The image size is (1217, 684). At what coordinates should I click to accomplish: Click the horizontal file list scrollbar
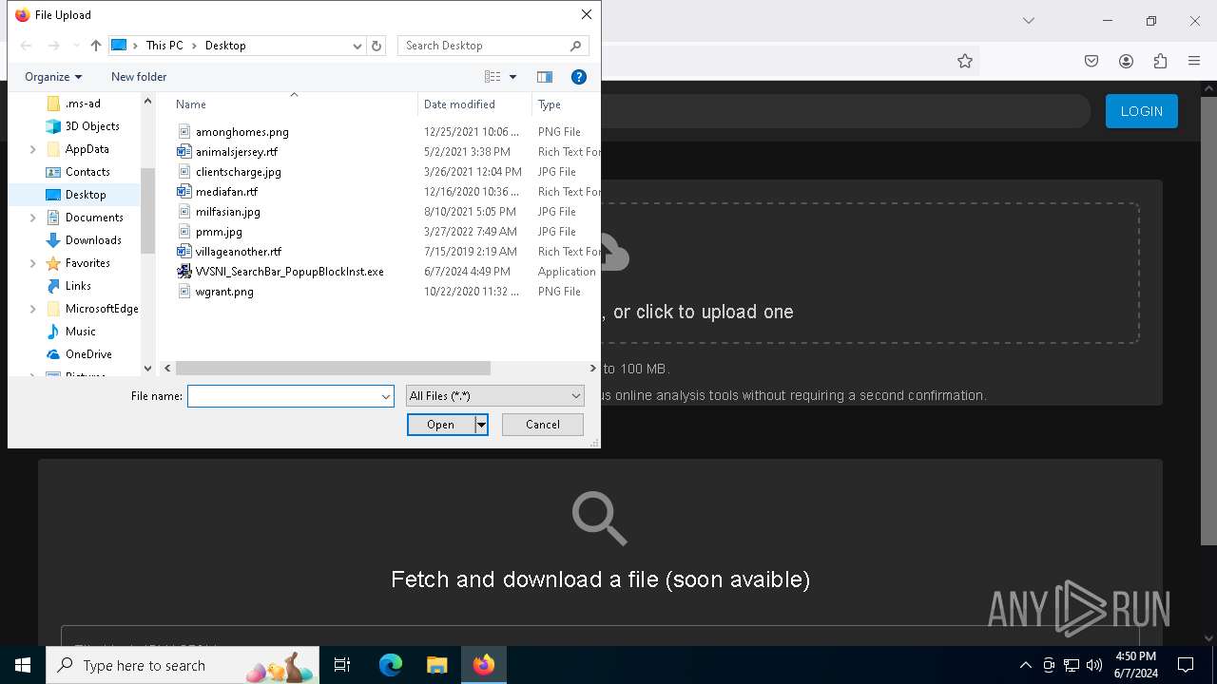click(333, 368)
